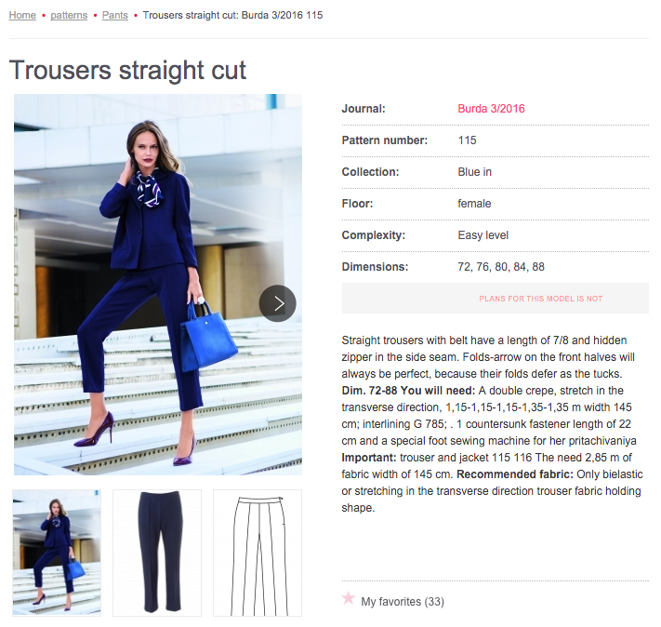Click the Trousers straight cut heading
Image resolution: width=661 pixels, height=627 pixels.
coord(127,70)
